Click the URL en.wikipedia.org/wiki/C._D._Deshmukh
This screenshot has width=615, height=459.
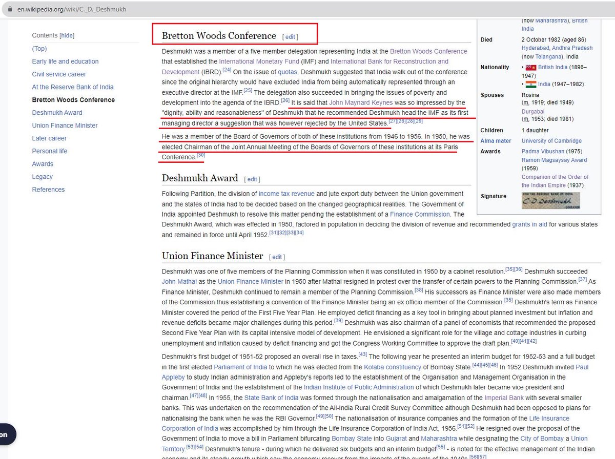pyautogui.click(x=72, y=9)
